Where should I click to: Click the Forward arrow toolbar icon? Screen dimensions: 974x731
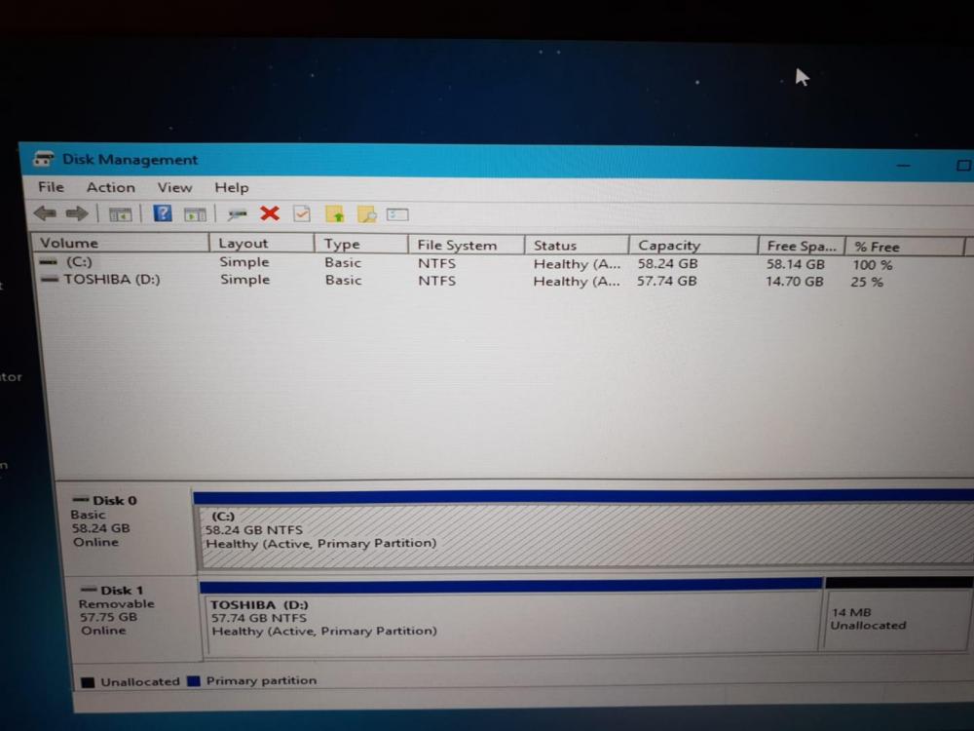76,213
